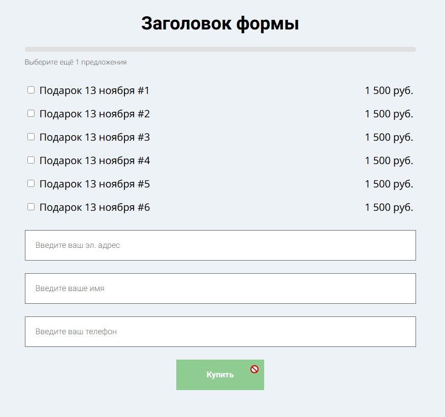Screen dimensions: 445x417
Task: Tick the Подарок 13 ноября #2 checkbox
Action: [x=31, y=113]
